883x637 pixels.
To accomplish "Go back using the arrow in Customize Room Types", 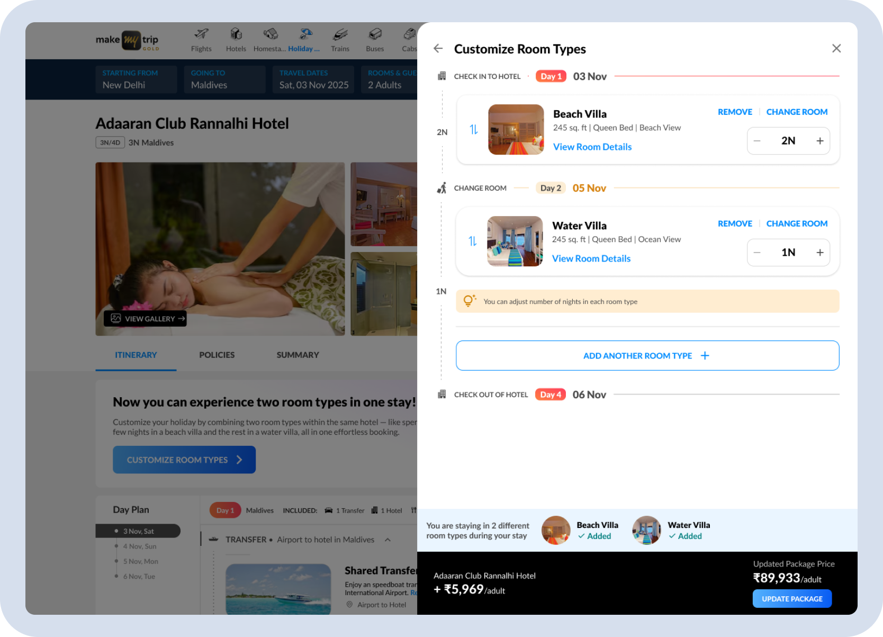I will coord(438,49).
